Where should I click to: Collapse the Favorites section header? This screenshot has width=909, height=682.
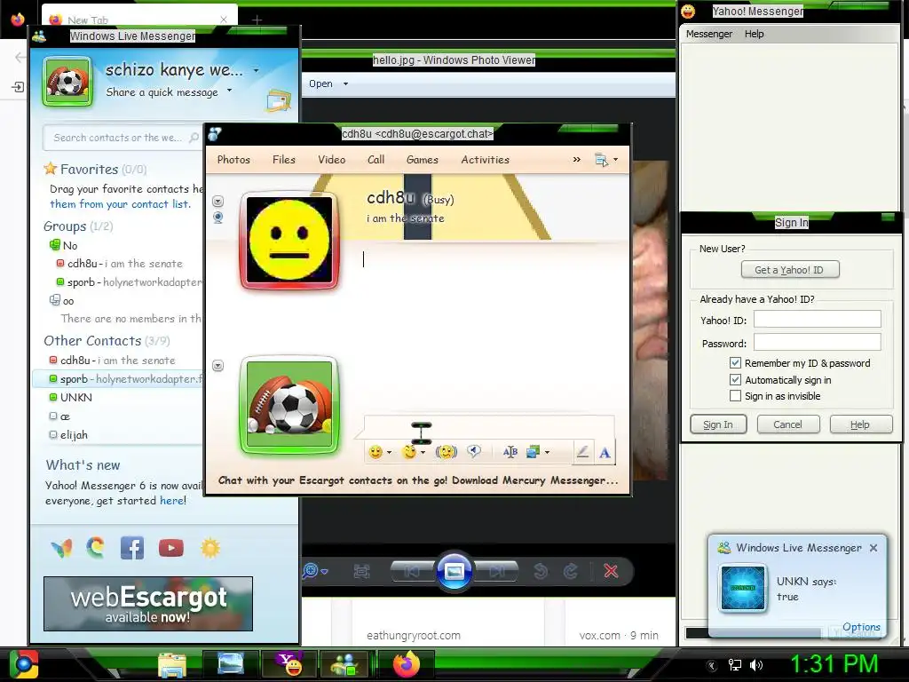(95, 170)
